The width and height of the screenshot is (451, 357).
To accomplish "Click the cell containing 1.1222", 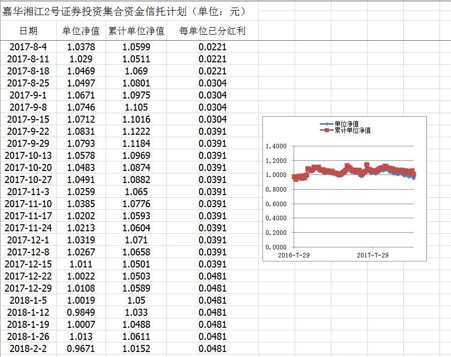I will 136,131.
